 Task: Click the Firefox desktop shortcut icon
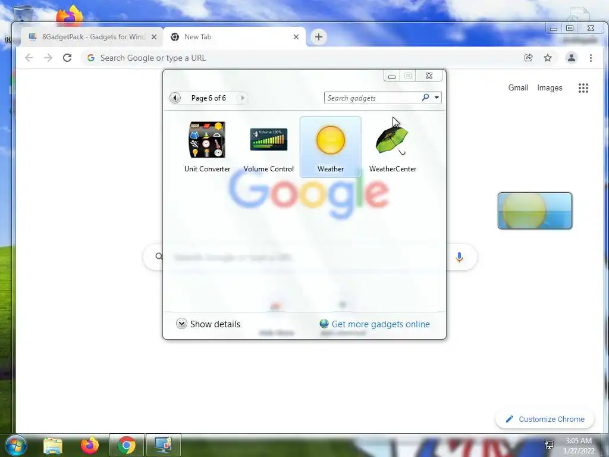point(70,15)
